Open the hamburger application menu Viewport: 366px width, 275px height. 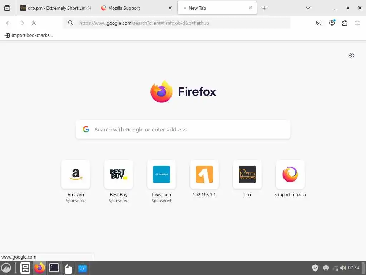click(x=357, y=23)
